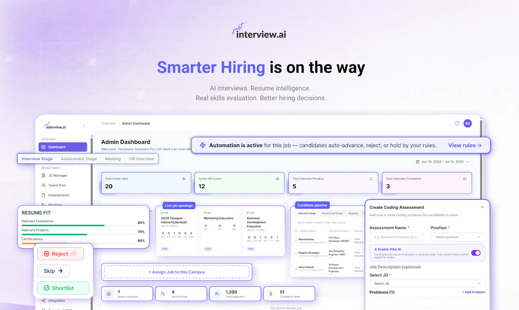The height and width of the screenshot is (310, 519).
Task: Click the icon on Total Invites Sent card
Action: pos(184,179)
